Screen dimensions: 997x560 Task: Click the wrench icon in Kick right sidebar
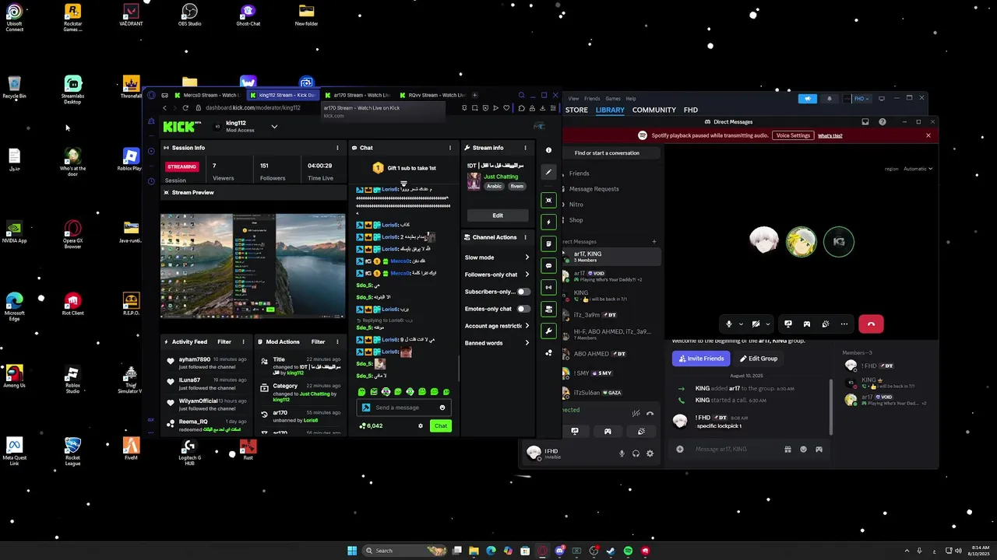(x=548, y=331)
